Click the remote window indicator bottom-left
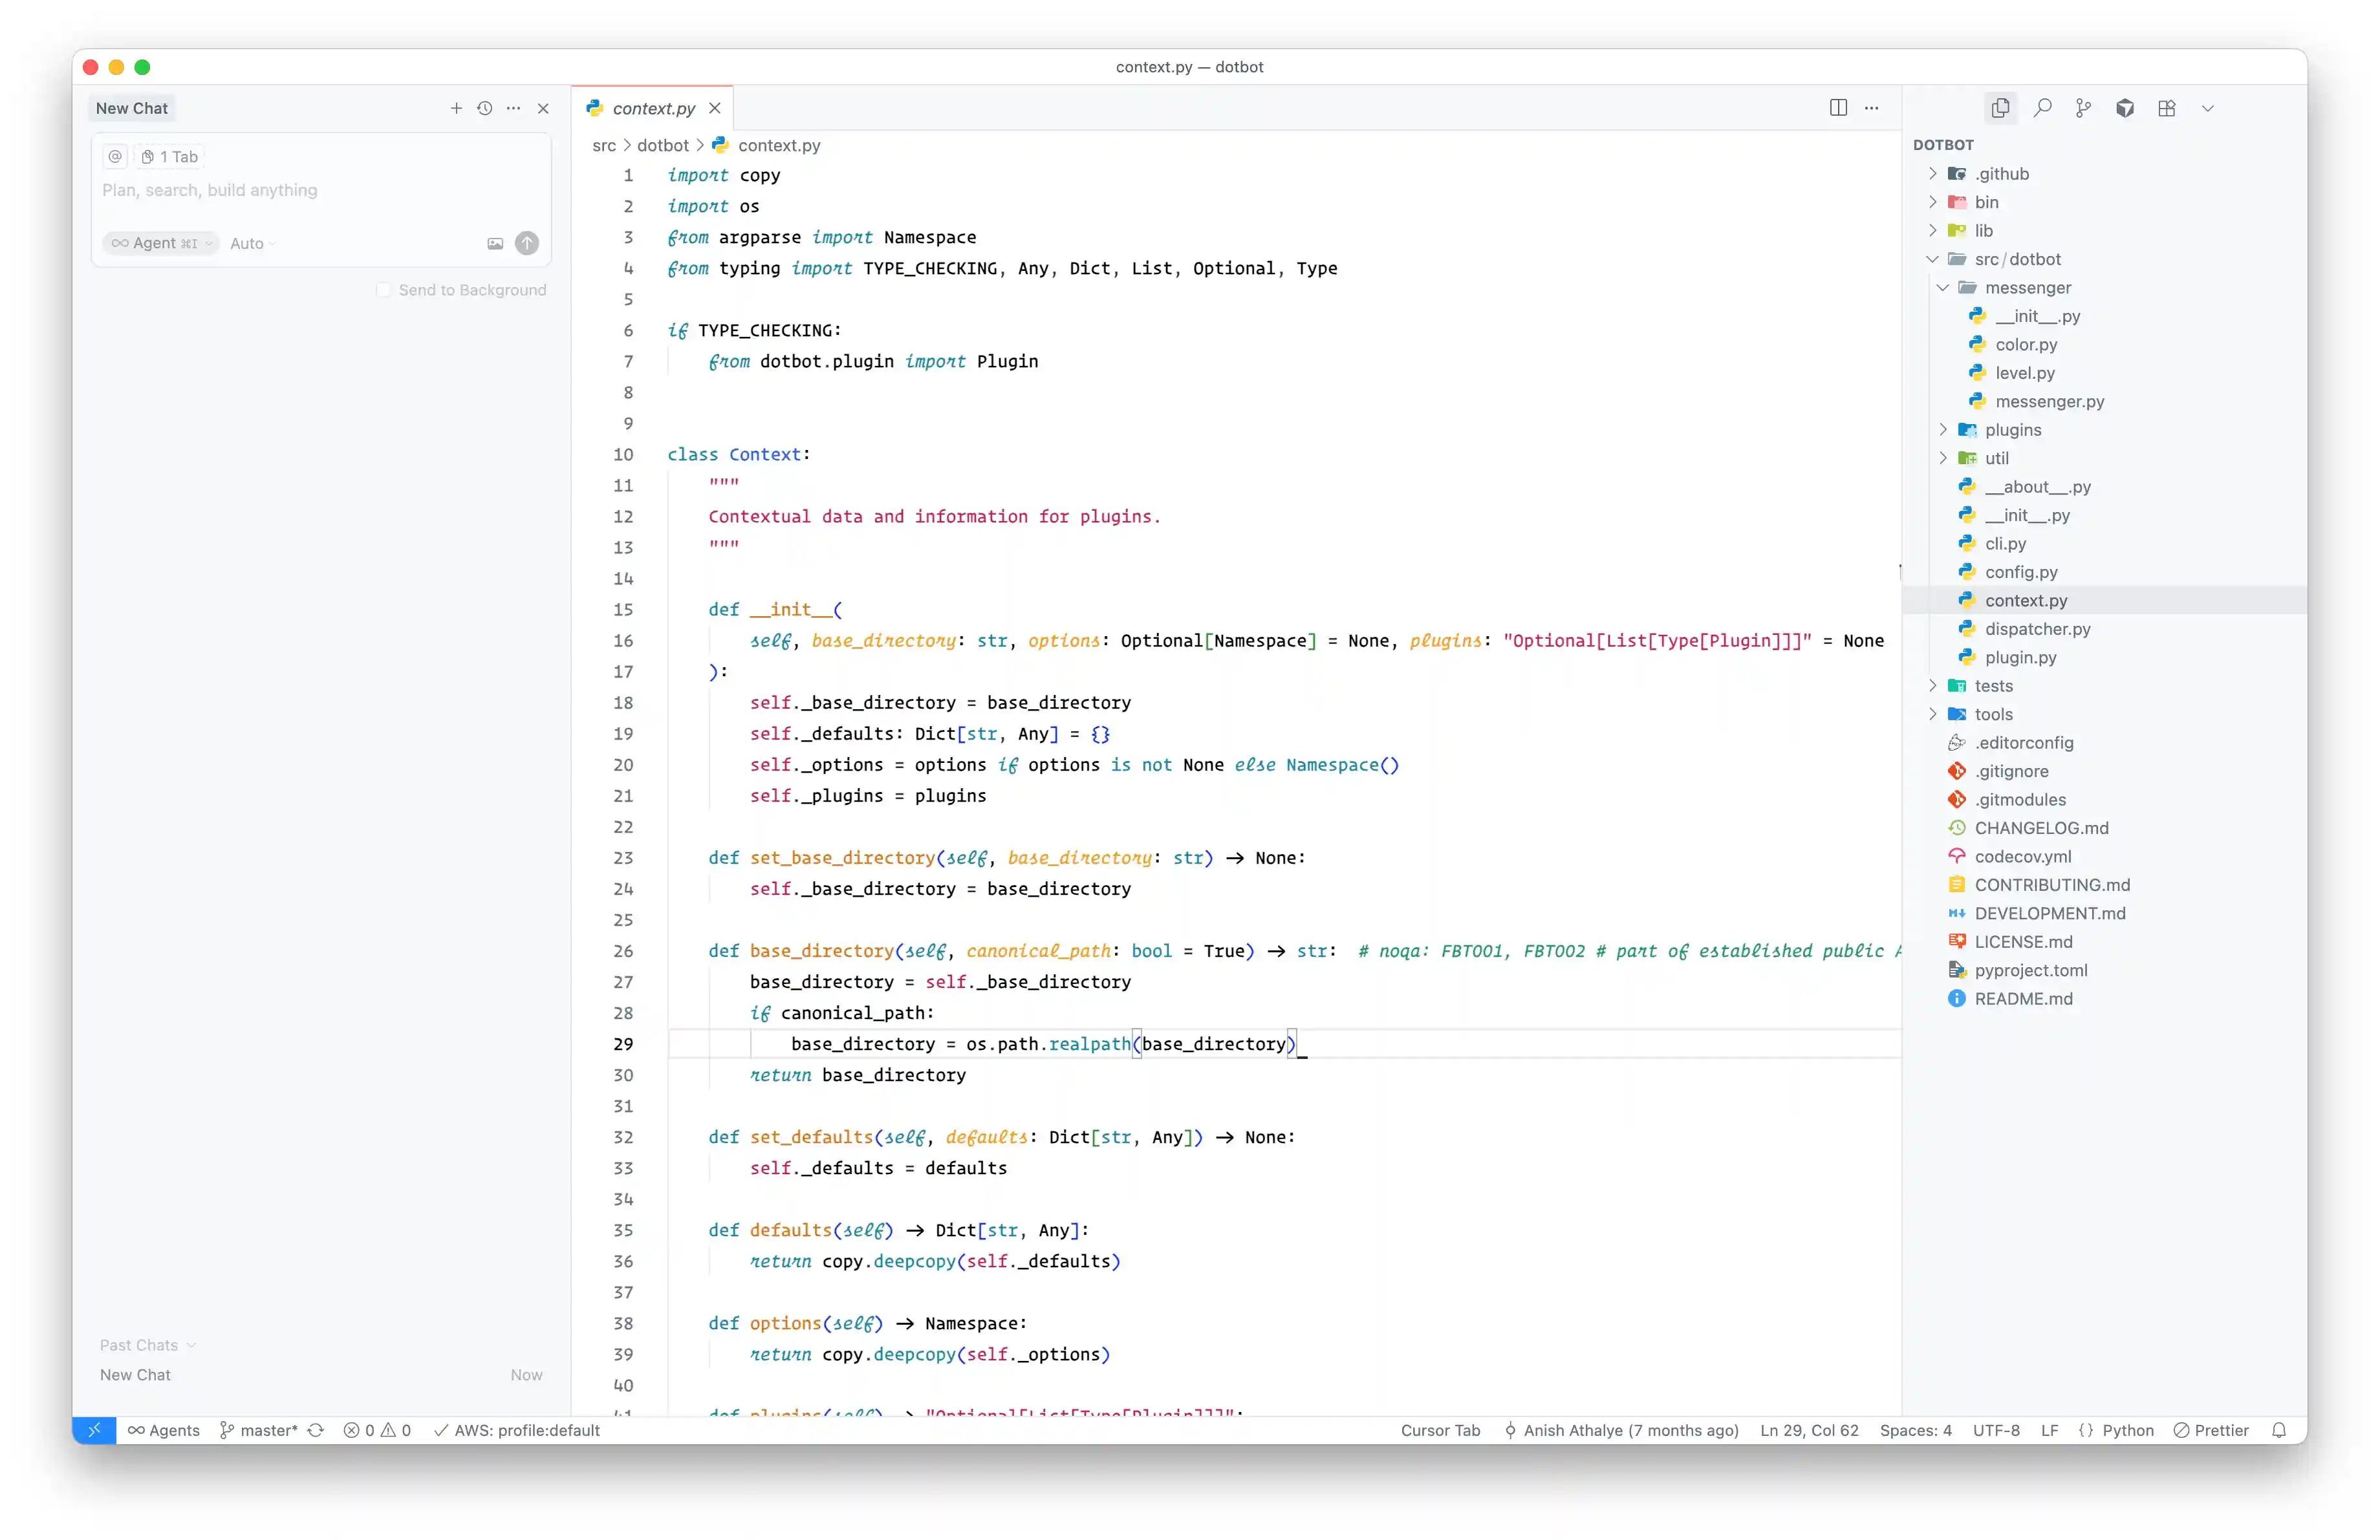The height and width of the screenshot is (1540, 2380). (x=94, y=1430)
